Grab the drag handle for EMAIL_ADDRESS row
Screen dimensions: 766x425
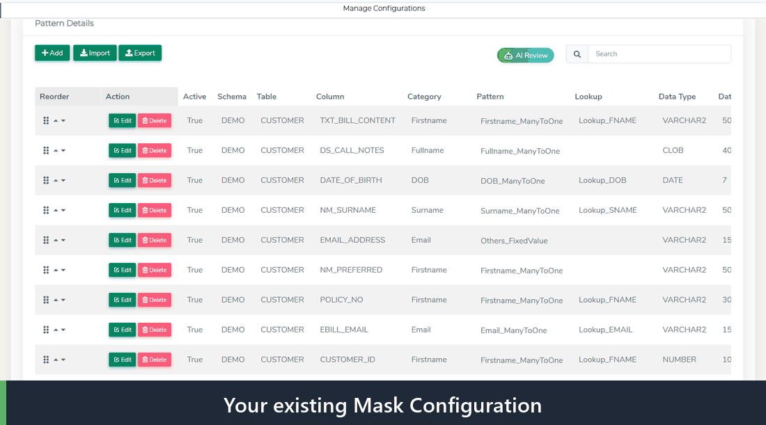point(46,240)
